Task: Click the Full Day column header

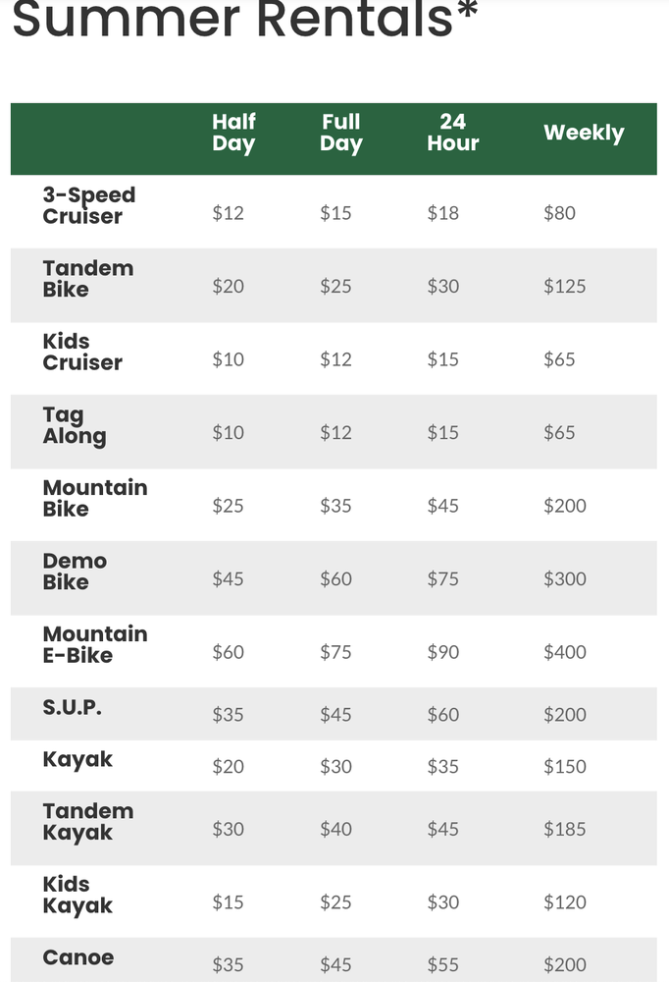Action: (x=341, y=133)
